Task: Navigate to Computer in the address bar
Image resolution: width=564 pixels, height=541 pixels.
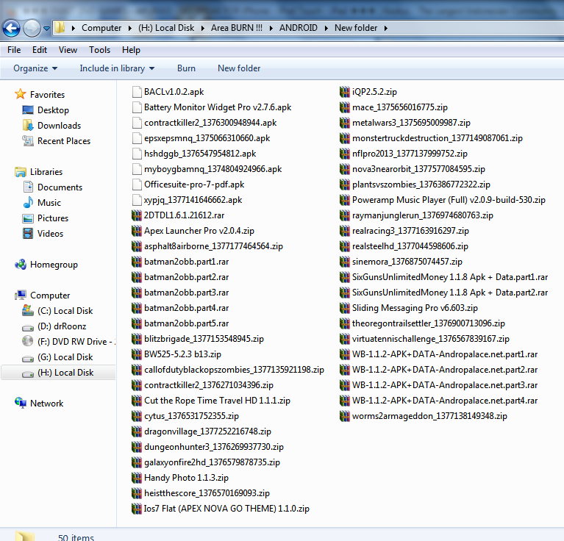Action: pyautogui.click(x=101, y=28)
